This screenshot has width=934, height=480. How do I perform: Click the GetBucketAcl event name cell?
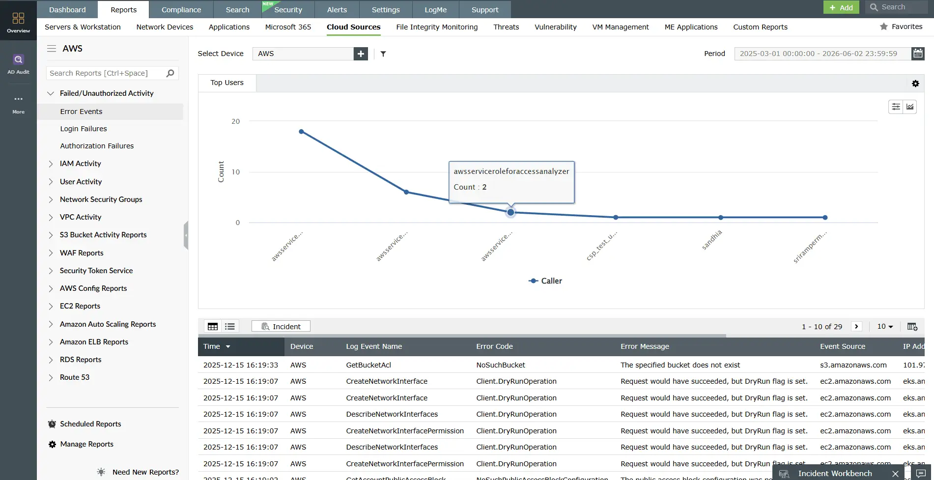[x=368, y=365]
